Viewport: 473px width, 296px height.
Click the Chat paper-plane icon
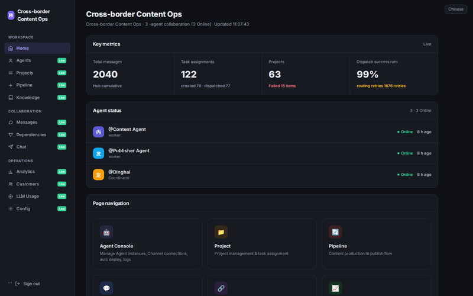pyautogui.click(x=11, y=147)
